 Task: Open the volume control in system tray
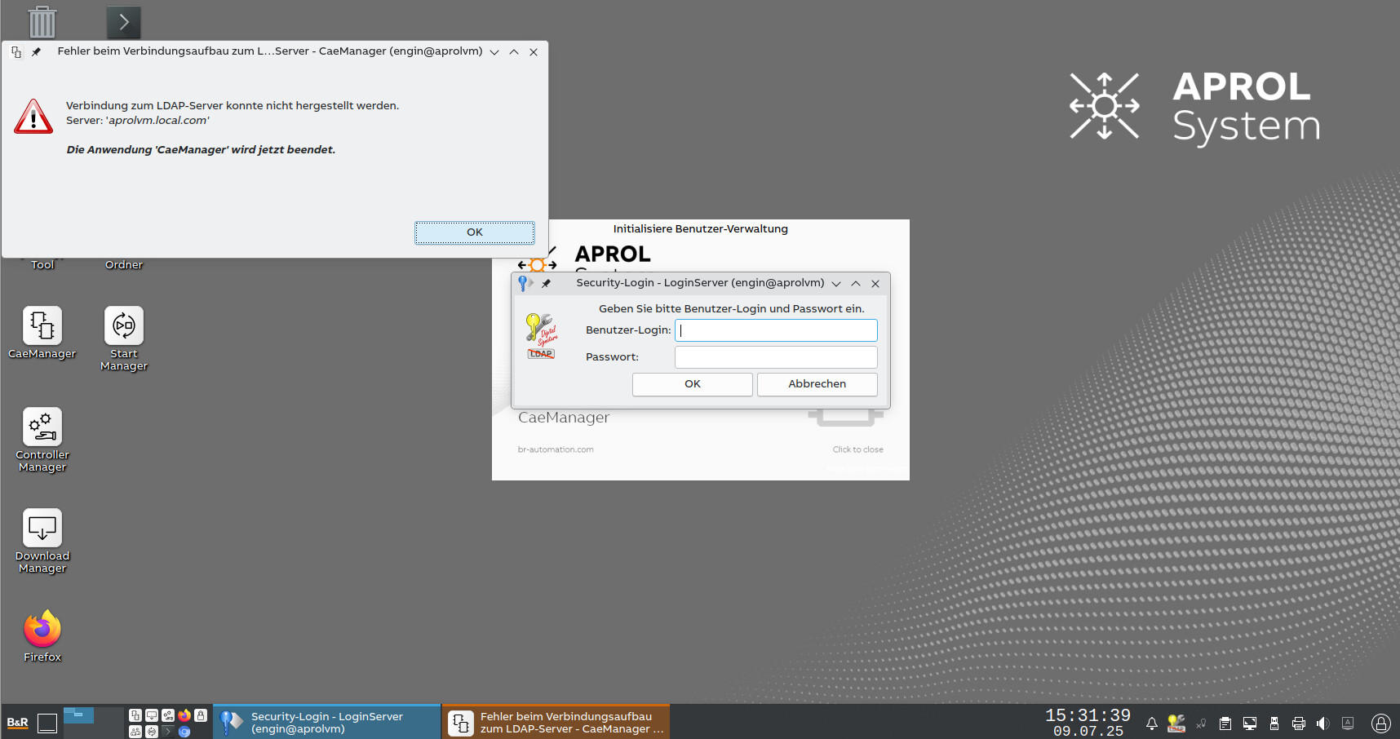click(1323, 724)
